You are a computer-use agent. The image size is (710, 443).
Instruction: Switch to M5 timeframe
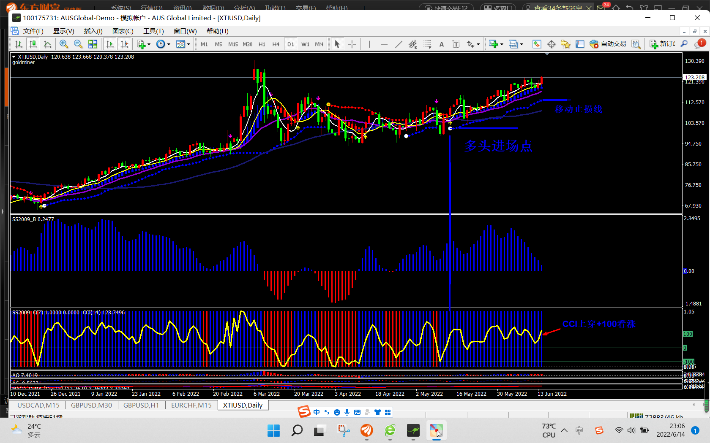coord(218,44)
